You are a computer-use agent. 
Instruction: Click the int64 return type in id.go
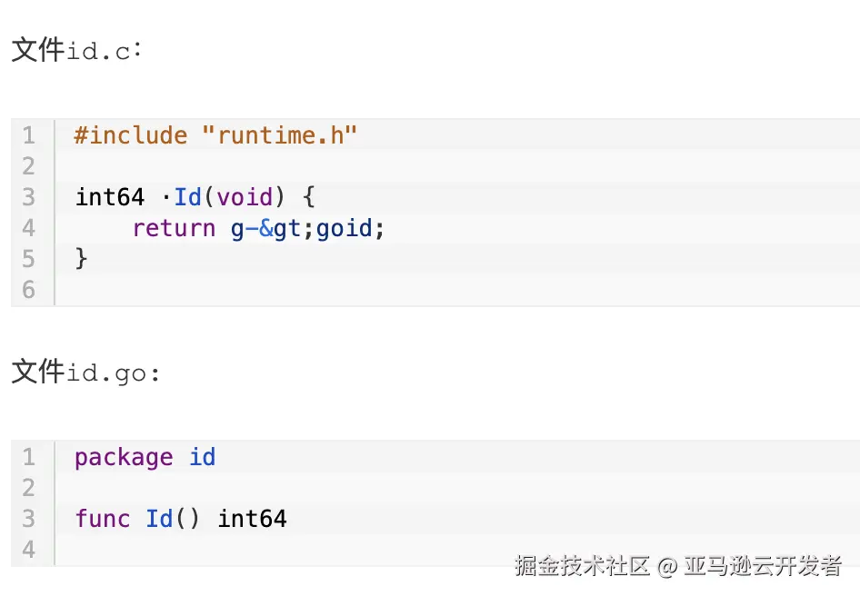[x=252, y=519]
